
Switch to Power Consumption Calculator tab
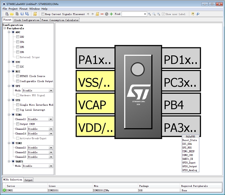pyautogui.click(x=60, y=20)
